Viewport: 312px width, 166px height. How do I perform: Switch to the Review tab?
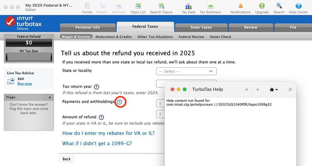pos(251,27)
